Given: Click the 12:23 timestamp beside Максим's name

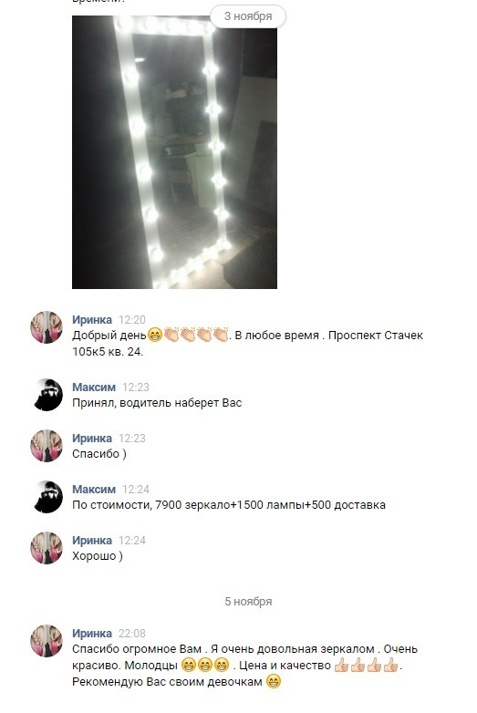Looking at the screenshot, I should (136, 387).
